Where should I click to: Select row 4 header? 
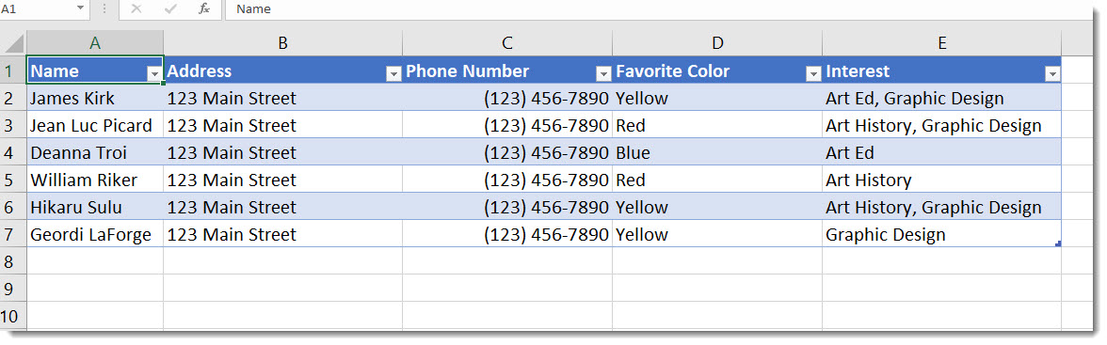(x=13, y=152)
